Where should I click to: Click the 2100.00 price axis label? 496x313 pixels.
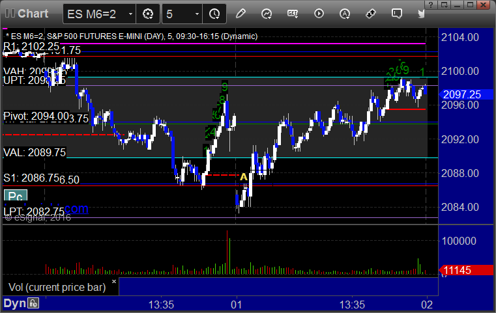coord(460,71)
